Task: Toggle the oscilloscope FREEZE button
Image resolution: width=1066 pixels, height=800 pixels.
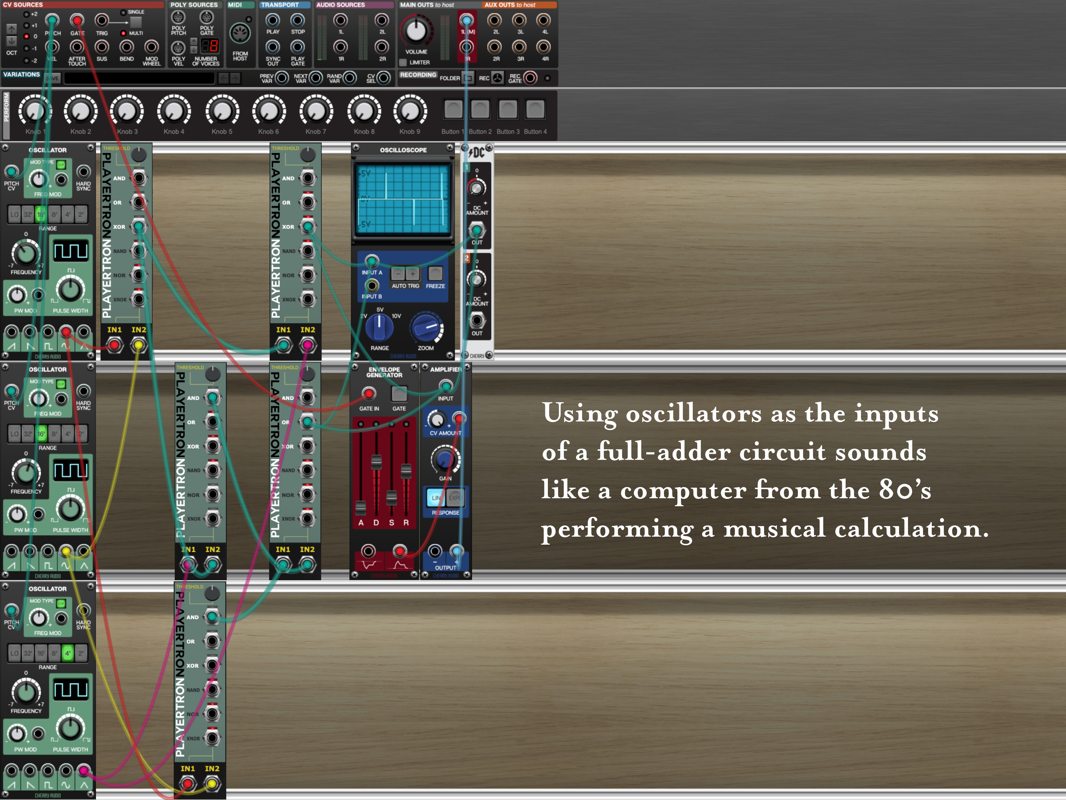Action: 435,273
